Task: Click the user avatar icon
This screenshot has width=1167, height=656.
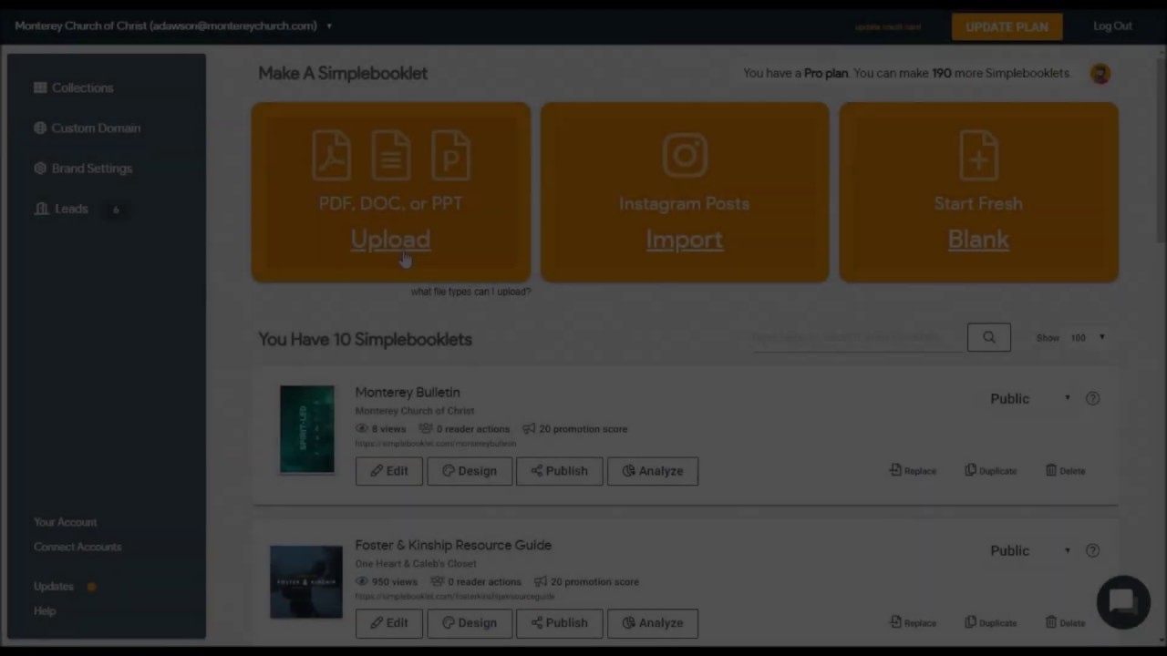Action: 1100,74
